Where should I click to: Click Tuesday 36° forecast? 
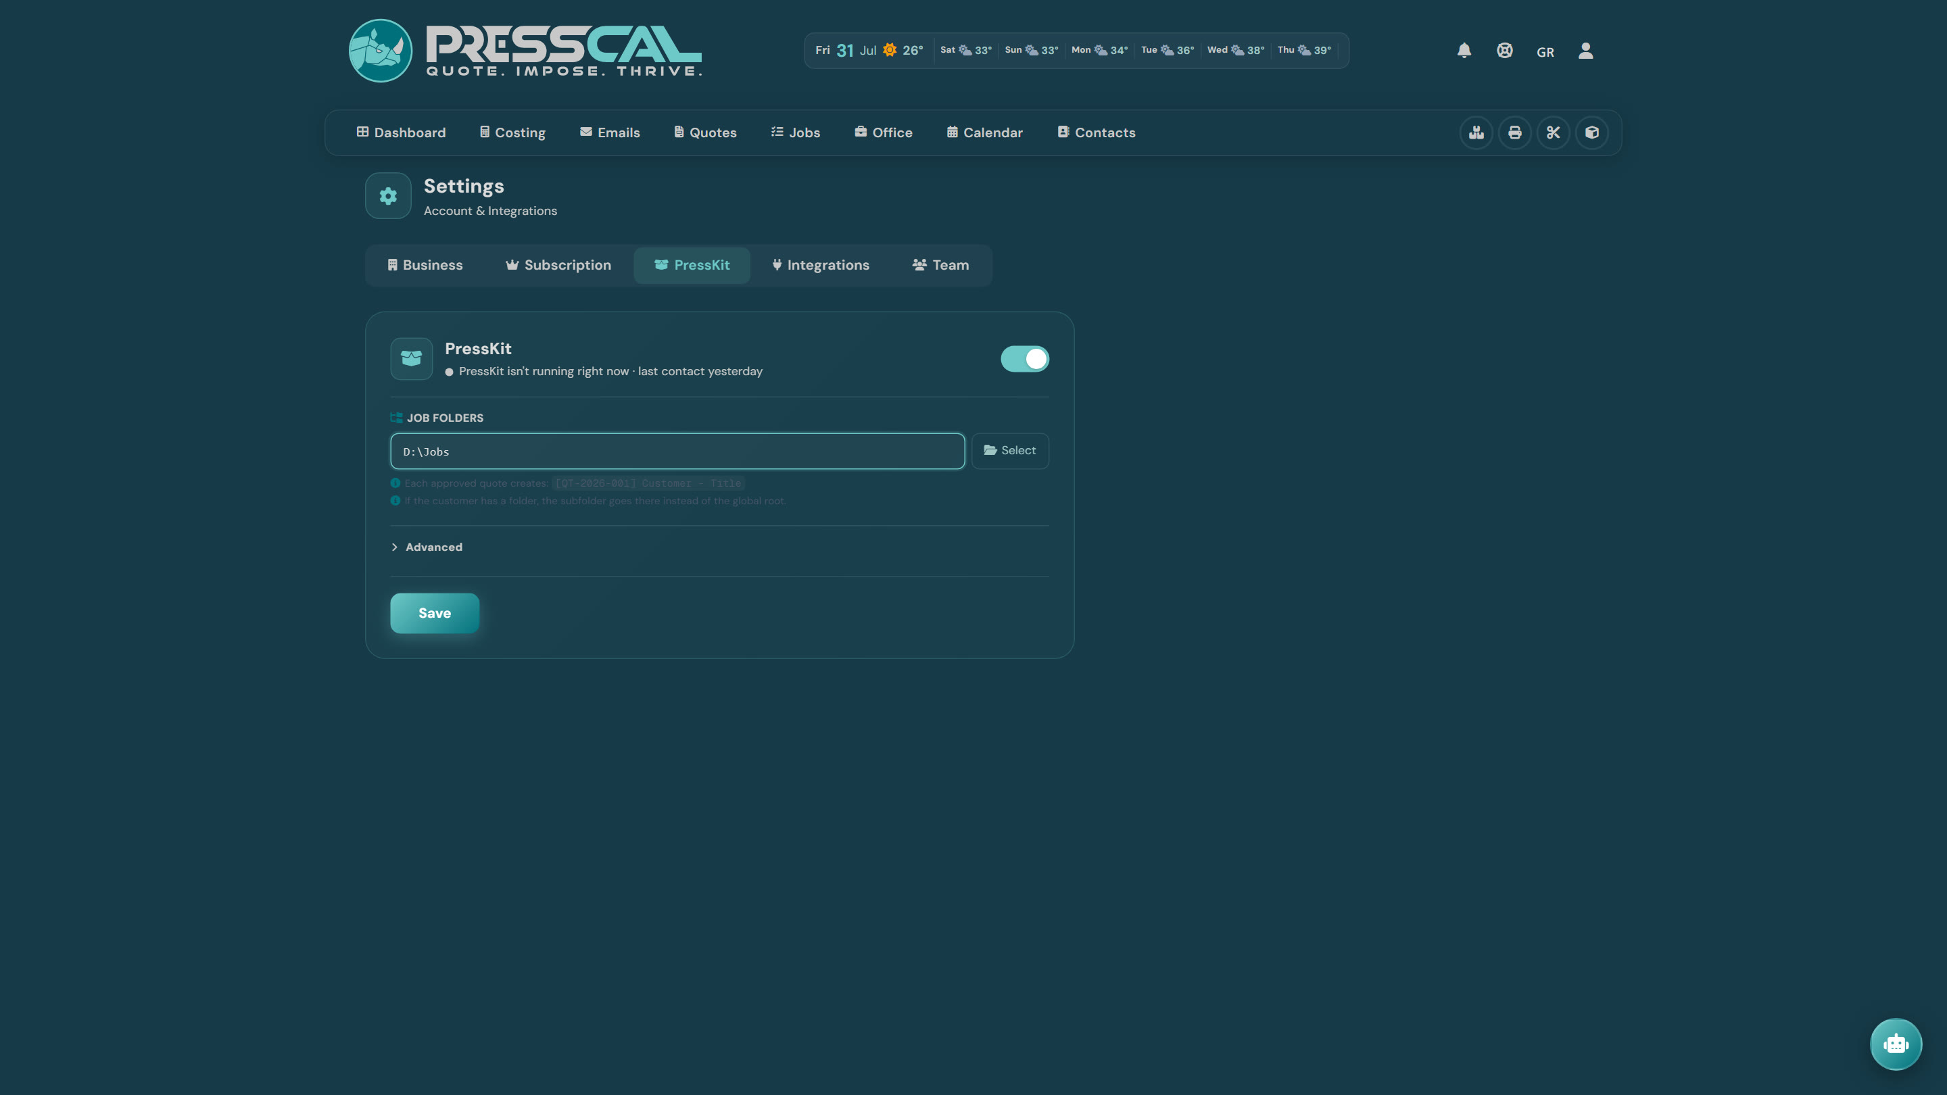pyautogui.click(x=1168, y=51)
